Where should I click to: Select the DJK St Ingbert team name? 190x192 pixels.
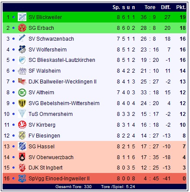[45, 168]
